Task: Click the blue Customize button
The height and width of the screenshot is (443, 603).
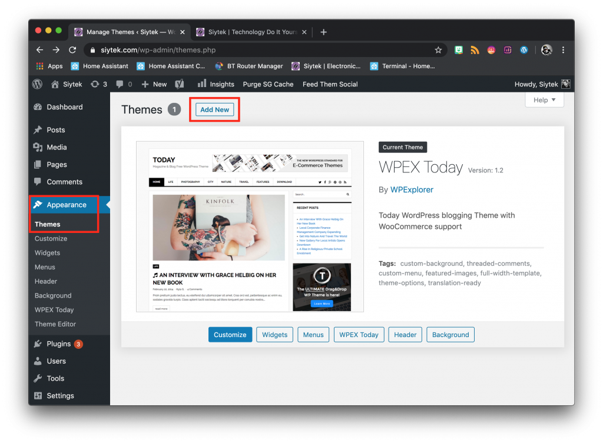Action: 230,335
